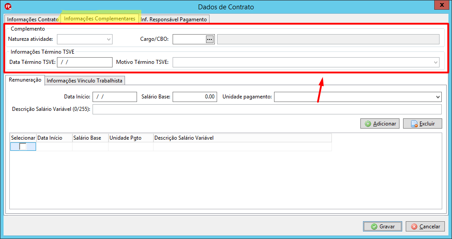Open the Informações Contrato tab
This screenshot has height=239, width=452.
(x=33, y=20)
